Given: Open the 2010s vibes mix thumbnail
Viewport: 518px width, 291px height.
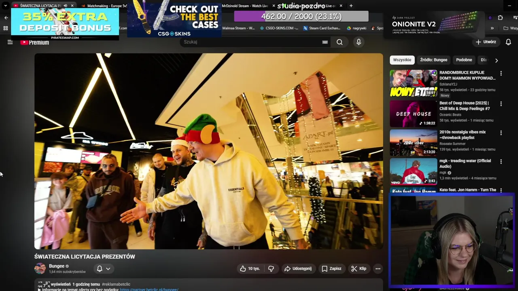Looking at the screenshot, I should tap(413, 143).
